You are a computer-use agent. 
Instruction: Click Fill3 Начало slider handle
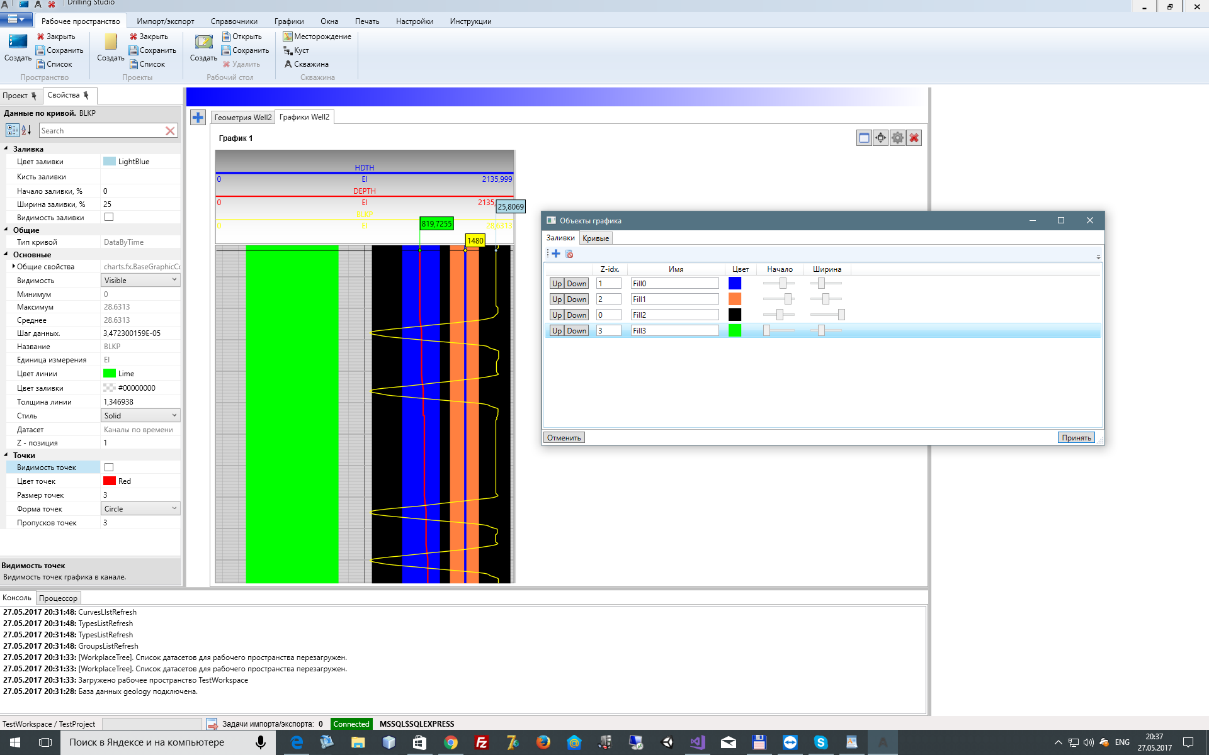point(766,330)
